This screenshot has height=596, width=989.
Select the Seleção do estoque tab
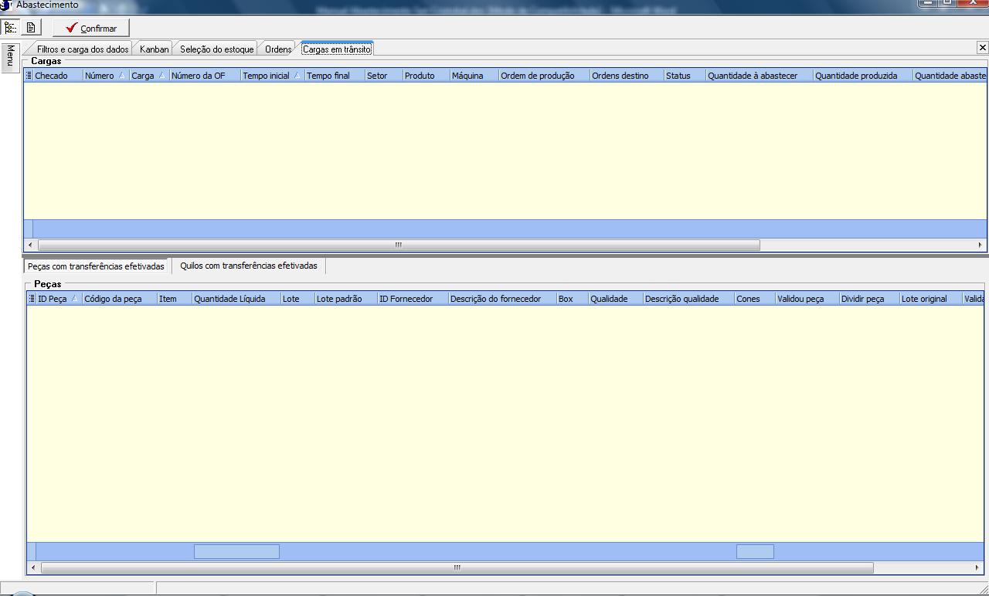216,49
